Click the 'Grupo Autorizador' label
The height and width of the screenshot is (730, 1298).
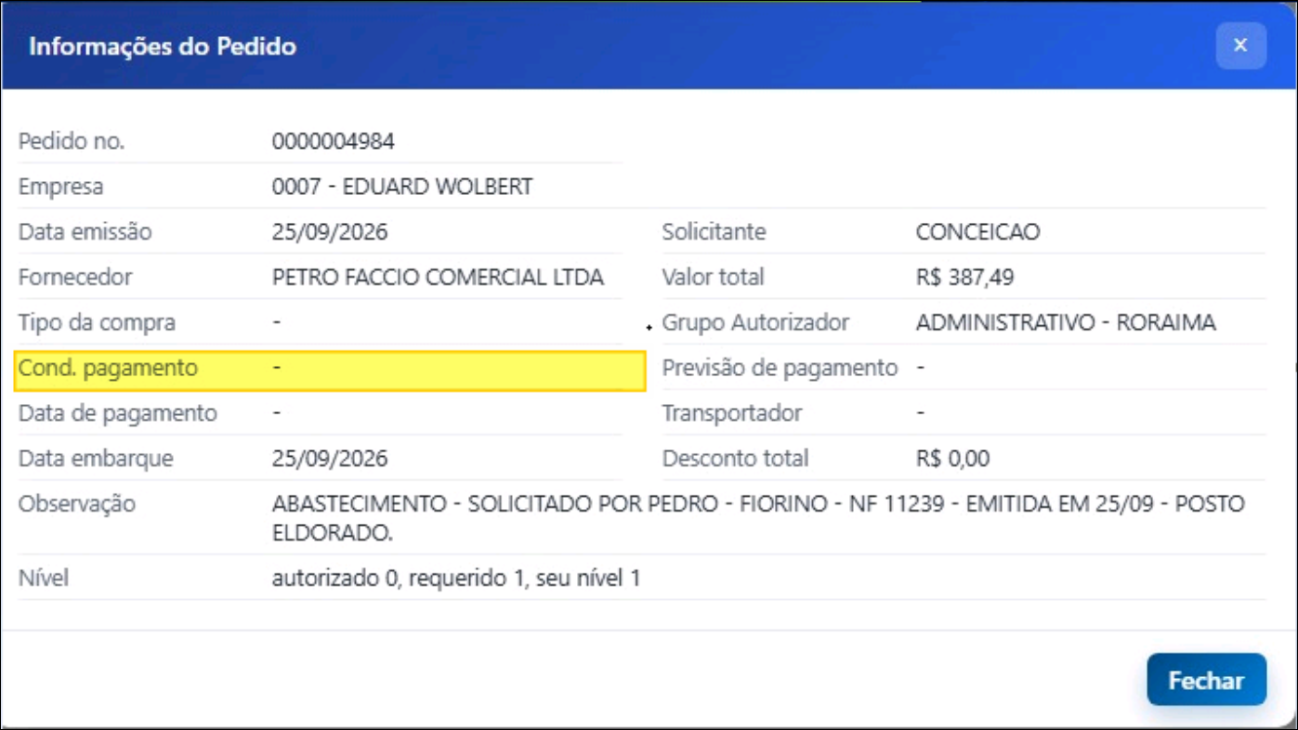(x=755, y=323)
